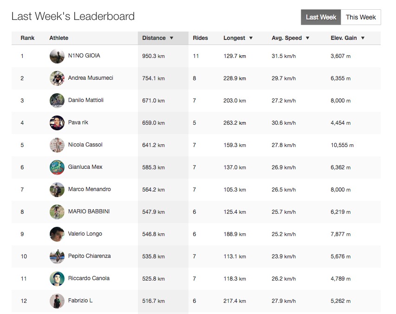Open Pava rik's profile picture
This screenshot has width=396, height=314.
click(57, 123)
